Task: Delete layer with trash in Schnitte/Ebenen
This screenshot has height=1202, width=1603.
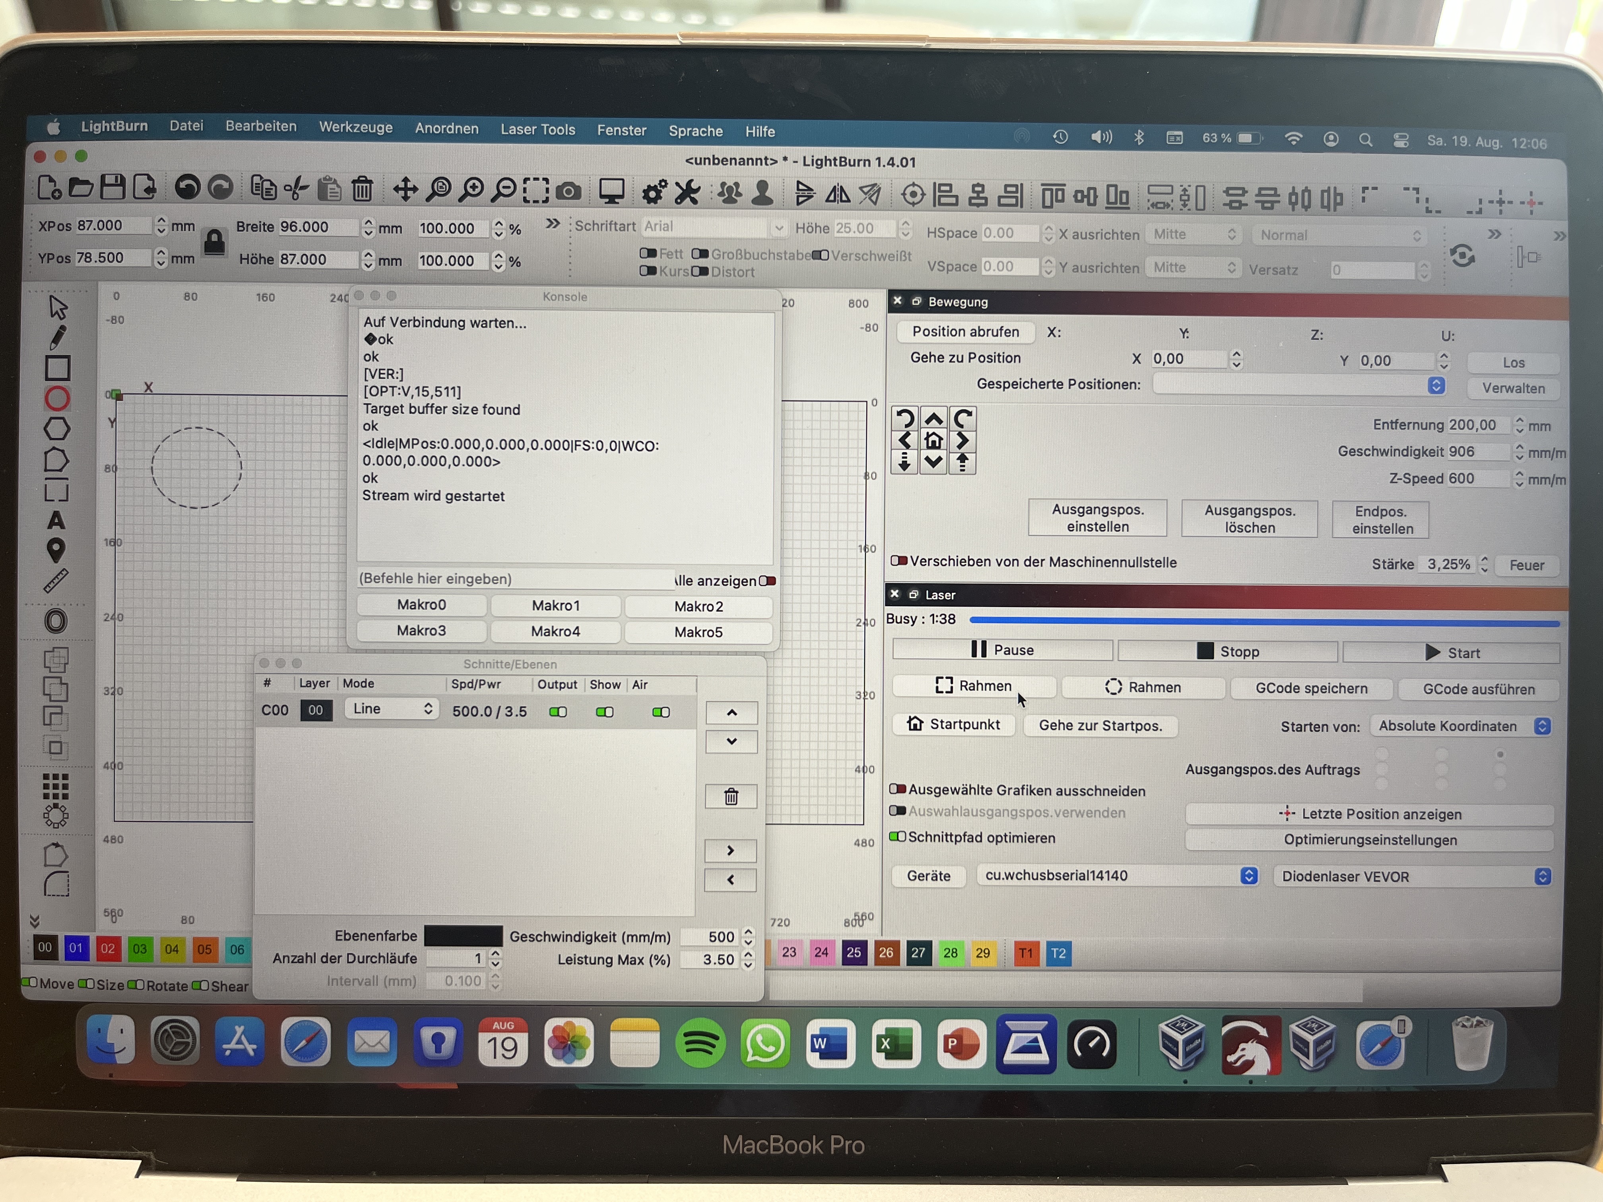Action: (731, 797)
